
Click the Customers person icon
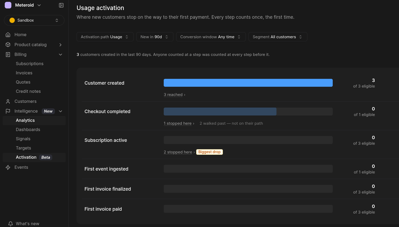click(8, 101)
